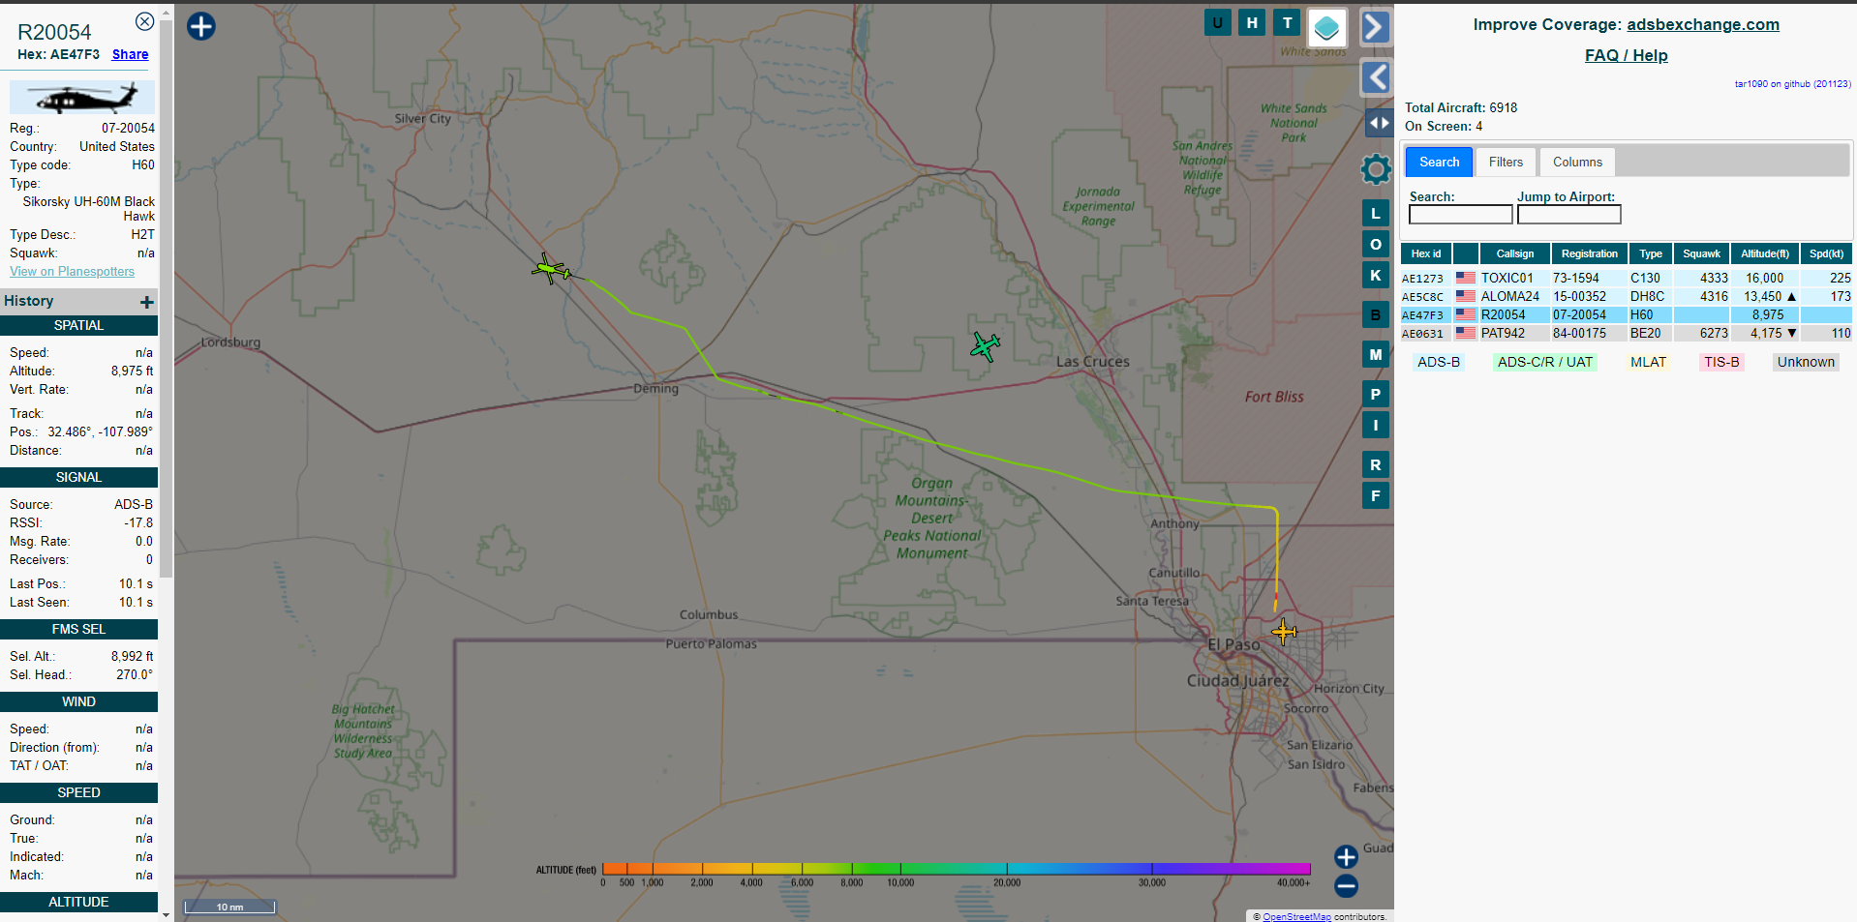Viewport: 1857px width, 922px height.
Task: Toggle the P map option button
Action: click(1376, 395)
